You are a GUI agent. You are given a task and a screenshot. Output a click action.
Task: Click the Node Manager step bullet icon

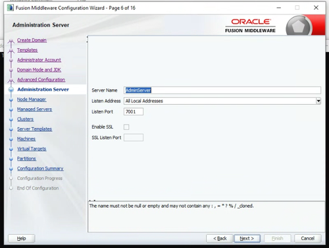(11, 100)
